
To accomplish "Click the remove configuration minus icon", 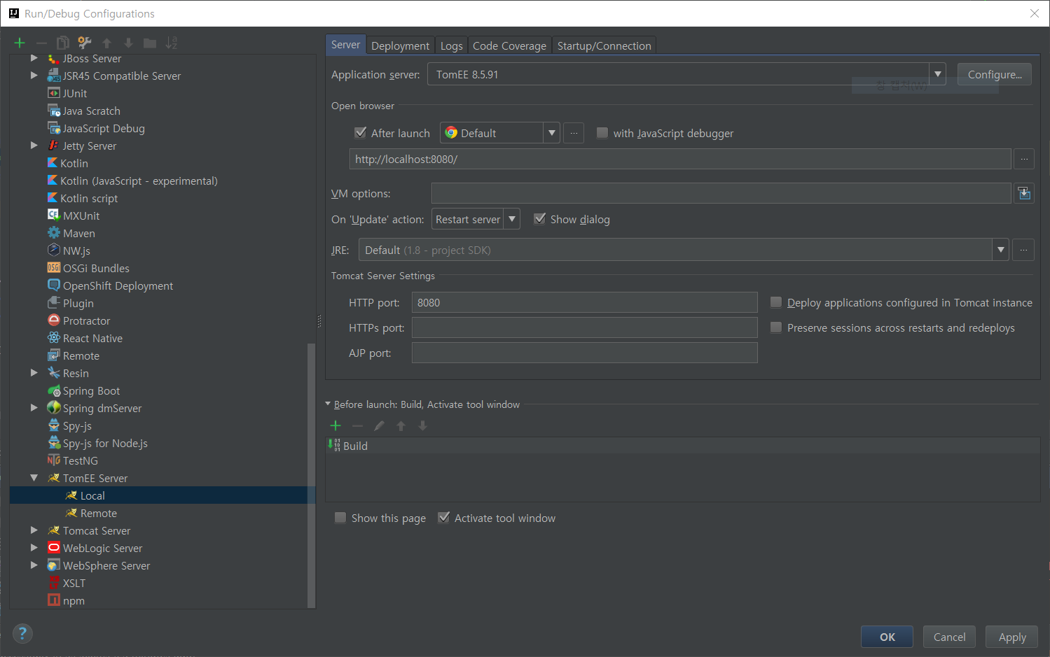I will (x=41, y=43).
